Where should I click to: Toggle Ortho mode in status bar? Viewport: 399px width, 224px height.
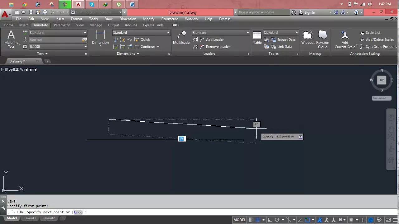(x=270, y=220)
